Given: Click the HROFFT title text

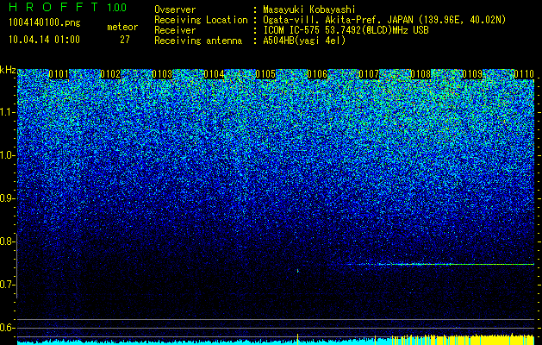Looking at the screenshot, I should pos(53,7).
